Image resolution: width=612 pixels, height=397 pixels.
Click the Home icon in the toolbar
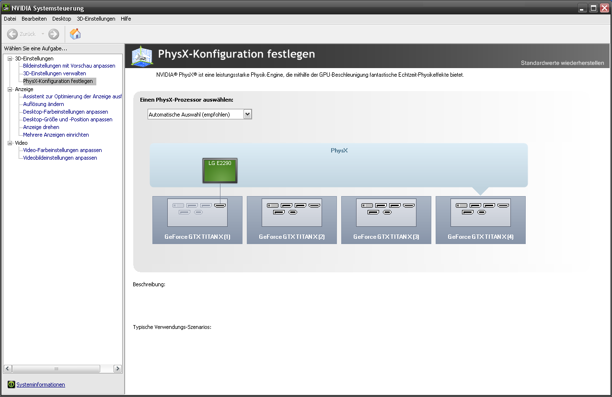(75, 34)
